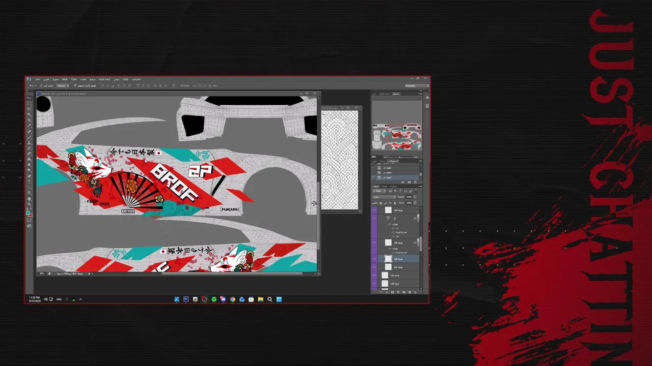Create a new snapshot in History panel
The width and height of the screenshot is (652, 366).
pyautogui.click(x=410, y=182)
